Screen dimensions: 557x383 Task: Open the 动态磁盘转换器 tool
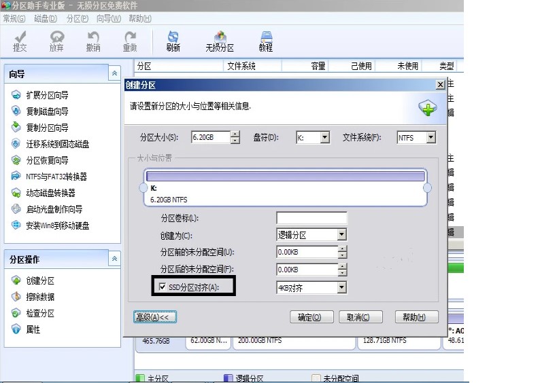pos(44,193)
